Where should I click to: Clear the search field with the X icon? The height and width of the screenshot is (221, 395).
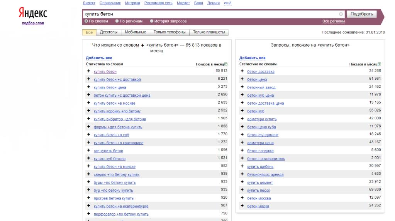point(341,14)
